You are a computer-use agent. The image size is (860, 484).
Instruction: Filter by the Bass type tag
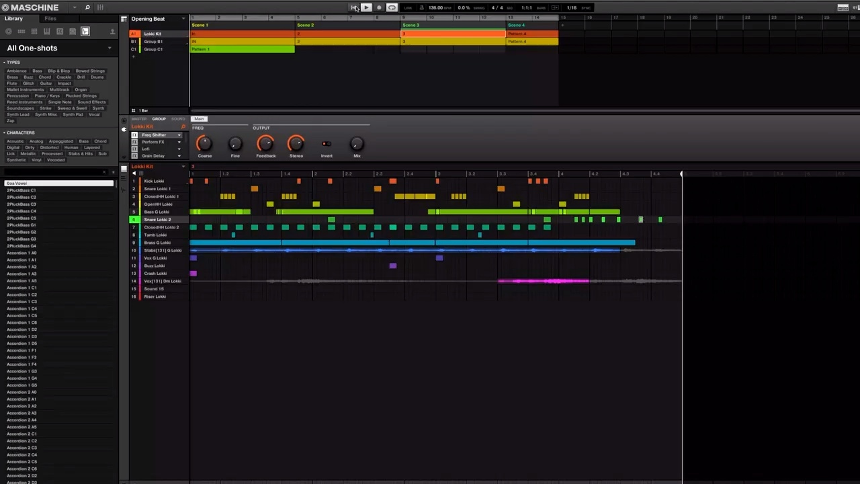[37, 71]
